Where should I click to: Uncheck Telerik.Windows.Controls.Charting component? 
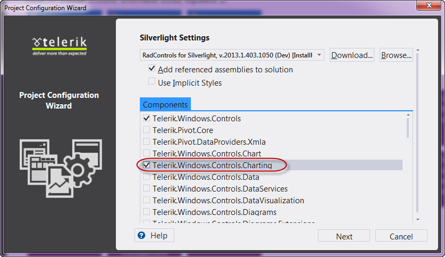146,165
